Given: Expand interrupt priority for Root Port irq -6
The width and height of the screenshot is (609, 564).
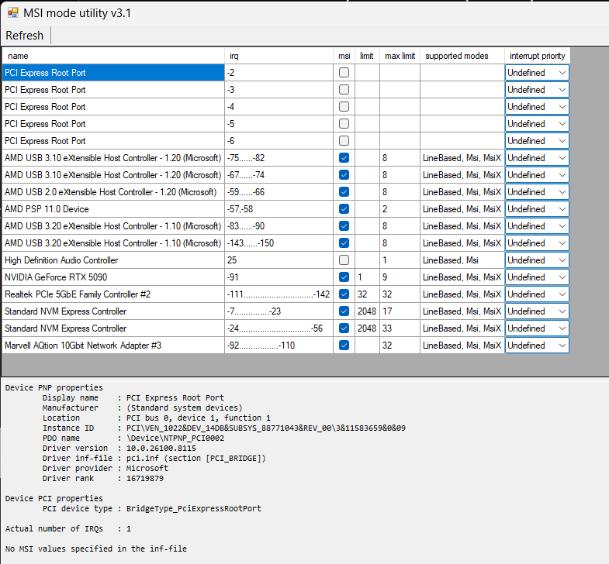Looking at the screenshot, I should 537,141.
